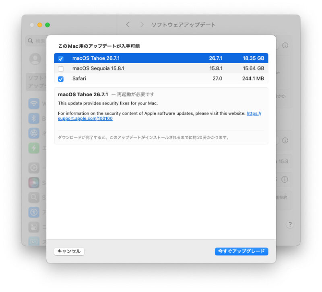Open Network globe icon in sidebar

click(x=34, y=133)
